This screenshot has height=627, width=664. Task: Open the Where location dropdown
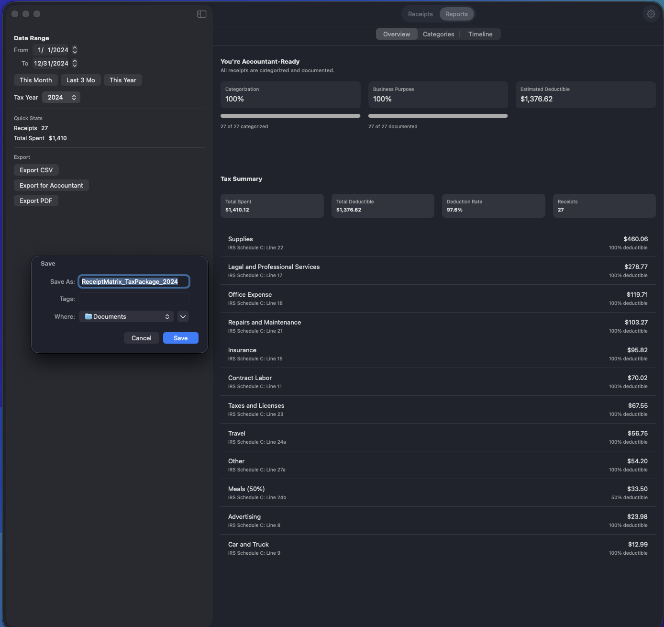pos(126,316)
